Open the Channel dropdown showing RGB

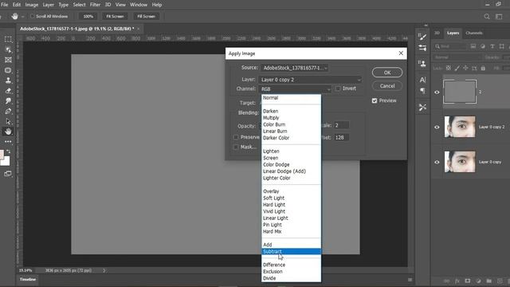(296, 88)
